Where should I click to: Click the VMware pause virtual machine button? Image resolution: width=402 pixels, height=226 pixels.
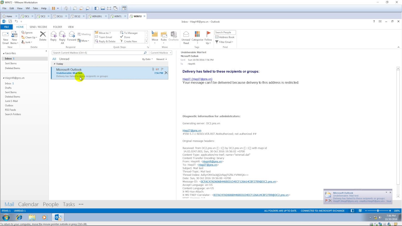pos(53,8)
